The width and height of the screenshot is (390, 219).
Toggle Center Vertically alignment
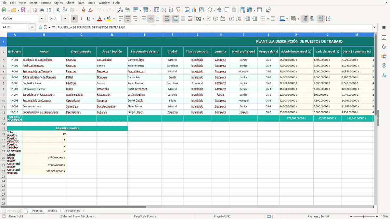tap(151, 19)
